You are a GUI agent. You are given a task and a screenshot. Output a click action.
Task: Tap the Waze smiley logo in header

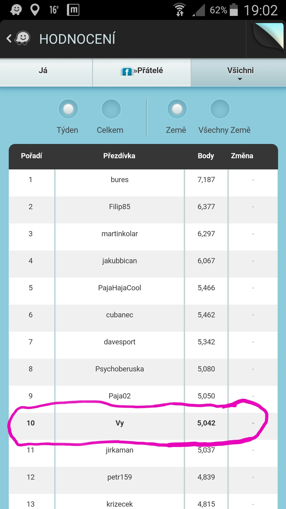coord(23,39)
